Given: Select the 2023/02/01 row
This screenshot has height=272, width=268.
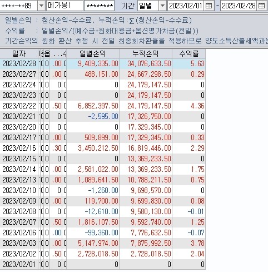Looking at the screenshot, I should point(102,264).
